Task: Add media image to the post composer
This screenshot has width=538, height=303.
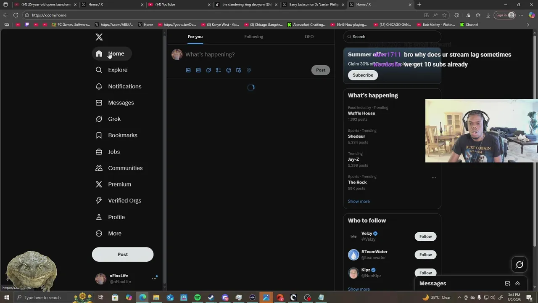Action: (188, 70)
